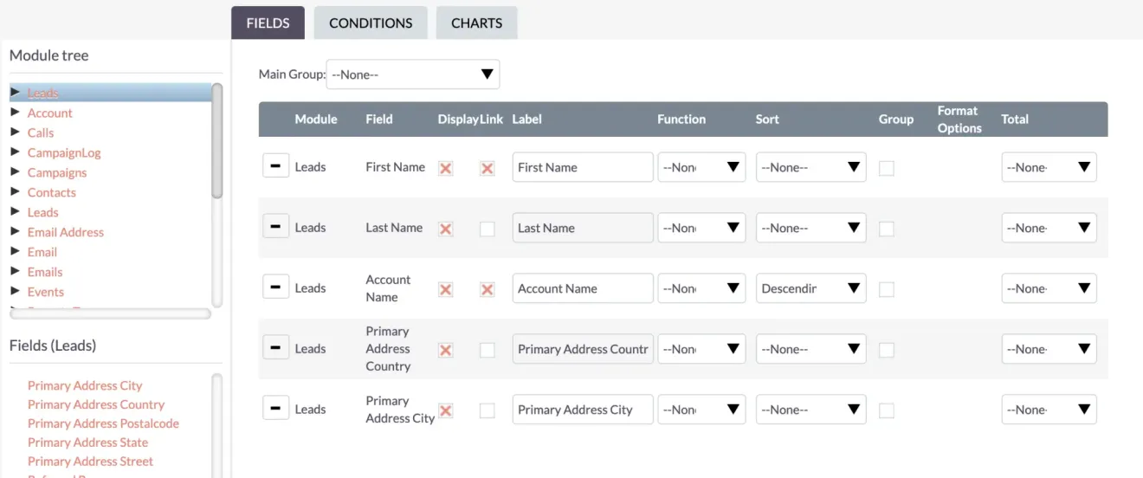The image size is (1143, 478).
Task: Open Function dropdown for Primary Address Country
Action: (701, 349)
